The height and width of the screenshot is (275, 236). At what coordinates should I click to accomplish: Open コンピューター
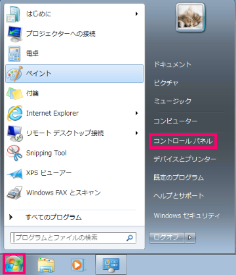[175, 121]
